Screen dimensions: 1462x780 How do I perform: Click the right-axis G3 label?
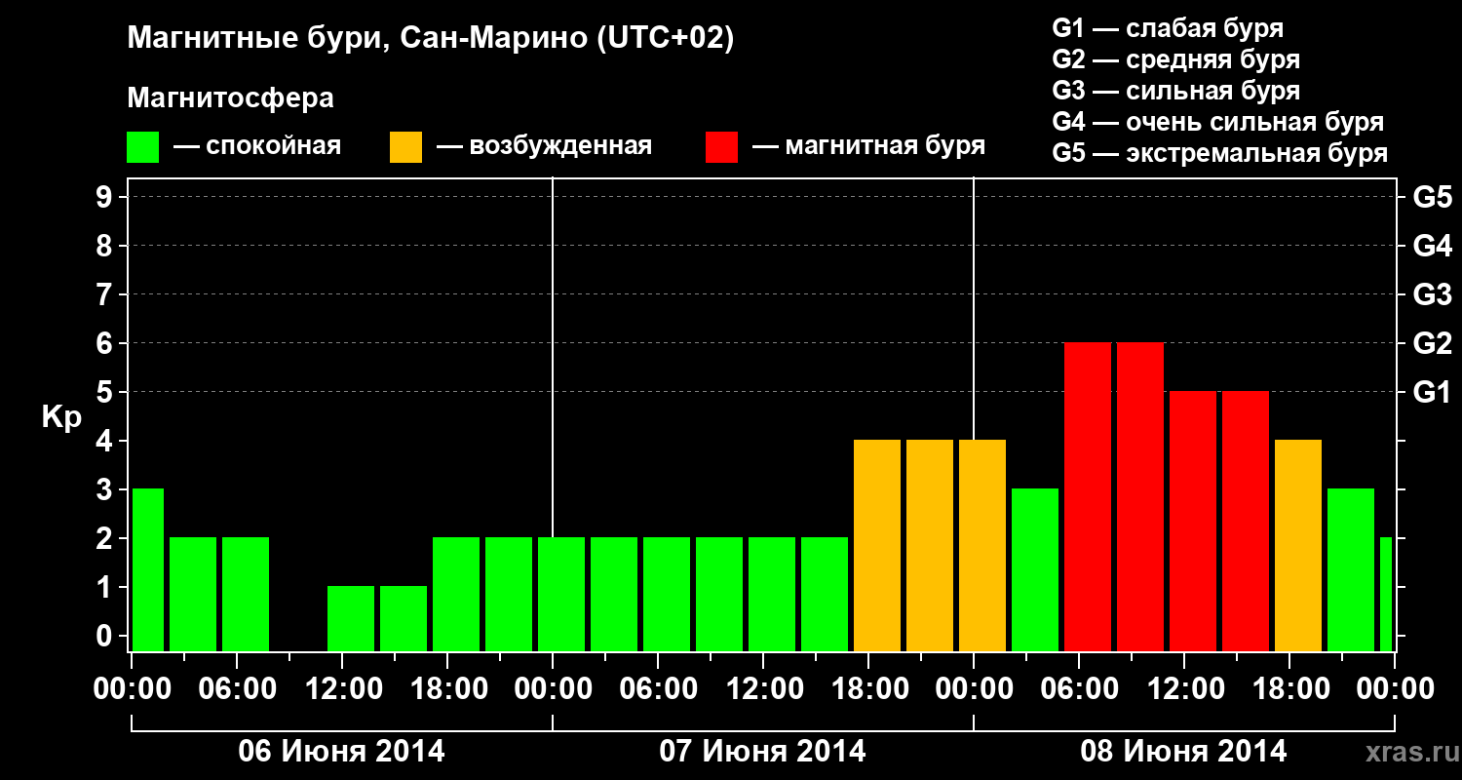tap(1432, 294)
